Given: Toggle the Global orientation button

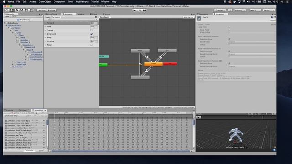Looking at the screenshot, I should tap(52, 10).
